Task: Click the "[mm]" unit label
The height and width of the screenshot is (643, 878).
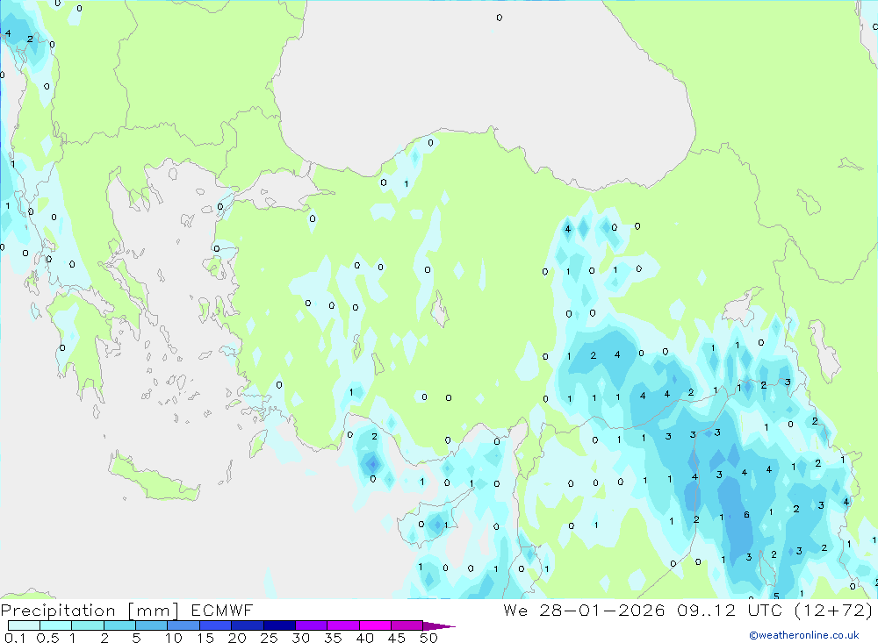Action: pos(153,611)
